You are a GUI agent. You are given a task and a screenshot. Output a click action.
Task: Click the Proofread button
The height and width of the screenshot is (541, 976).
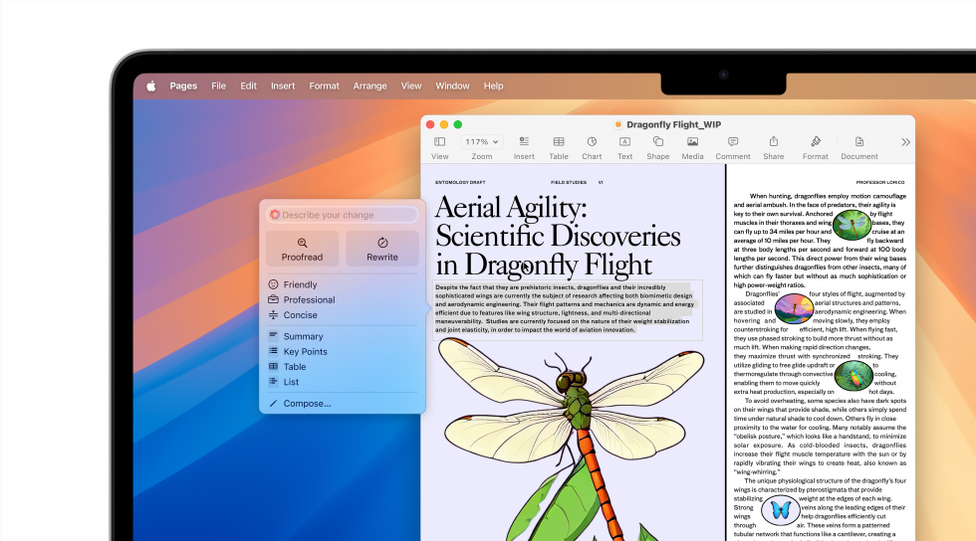tap(302, 249)
